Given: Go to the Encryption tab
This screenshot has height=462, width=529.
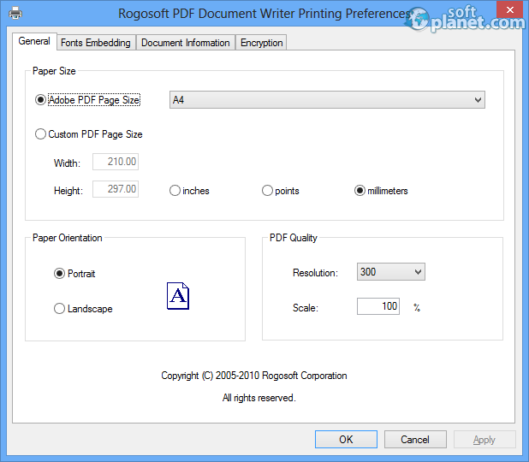Looking at the screenshot, I should click(x=261, y=43).
